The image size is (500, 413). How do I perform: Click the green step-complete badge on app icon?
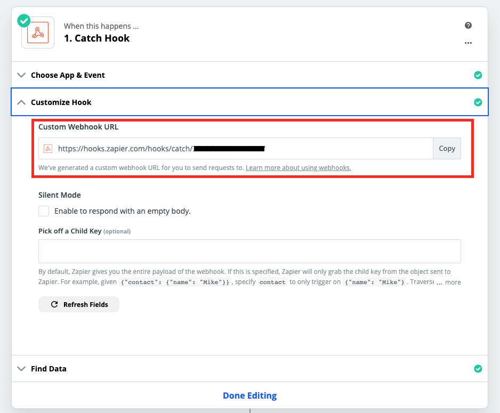coord(24,21)
